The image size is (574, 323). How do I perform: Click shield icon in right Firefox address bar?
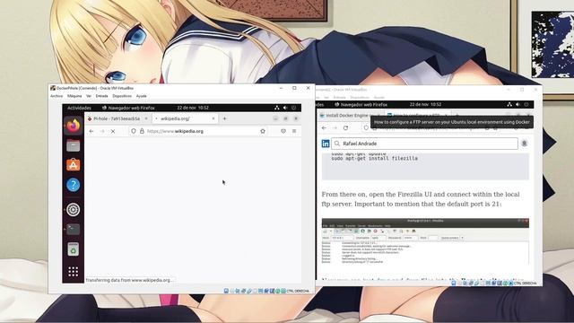pos(366,127)
